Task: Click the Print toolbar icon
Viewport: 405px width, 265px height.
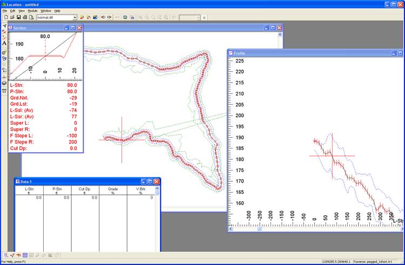Action: 25,17
